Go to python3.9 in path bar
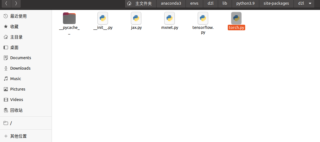The width and height of the screenshot is (320, 142). click(245, 4)
